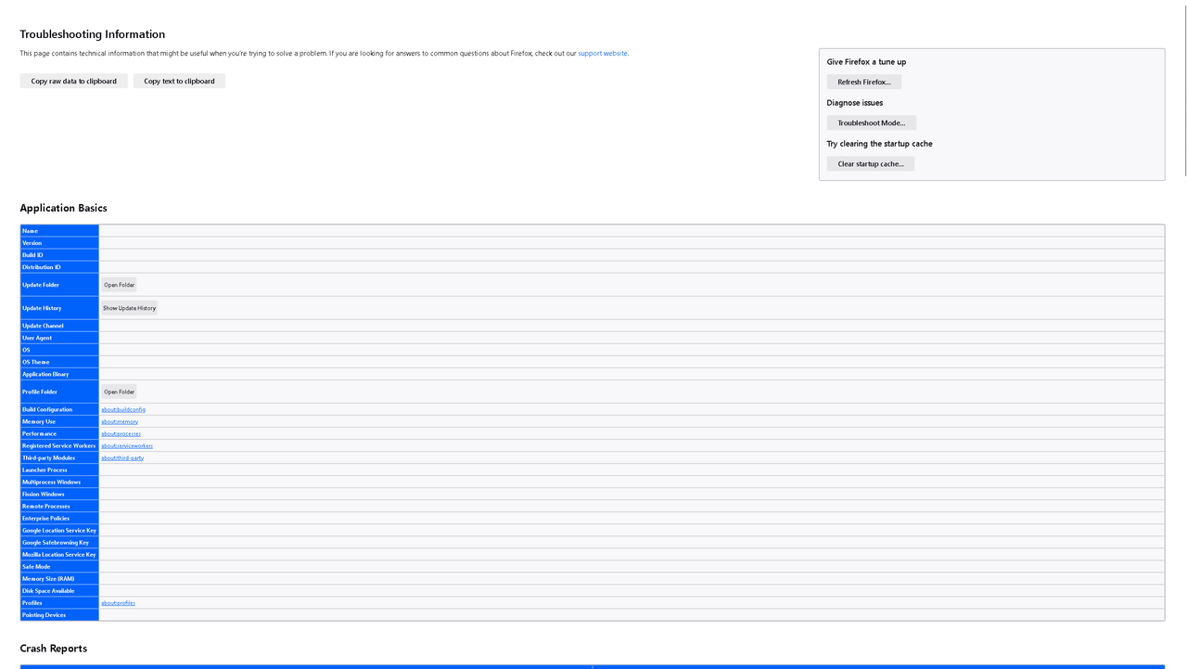Open Folder in the Profile Folder row

tap(119, 392)
